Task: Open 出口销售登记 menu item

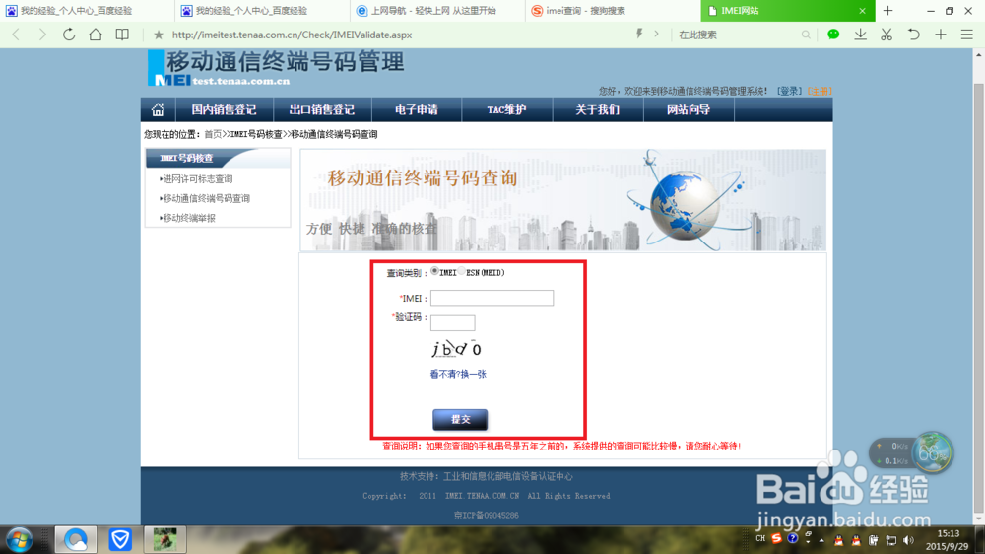Action: tap(322, 110)
